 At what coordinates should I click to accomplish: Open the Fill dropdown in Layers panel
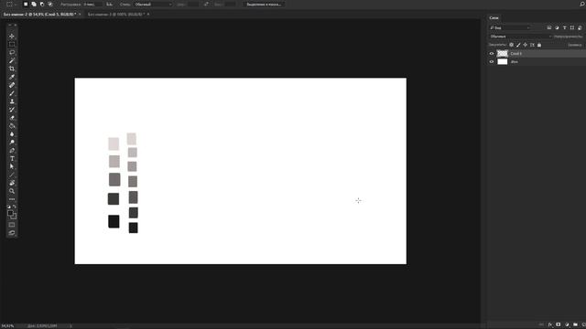574,45
